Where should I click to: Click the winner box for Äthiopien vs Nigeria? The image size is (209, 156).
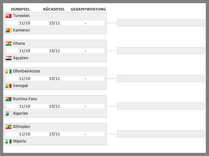tap(161, 134)
